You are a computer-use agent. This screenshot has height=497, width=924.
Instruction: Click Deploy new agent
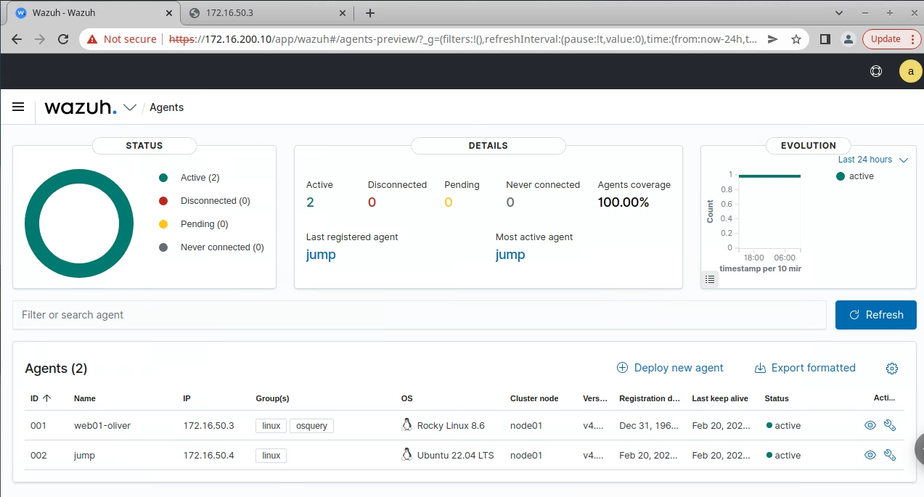click(670, 368)
